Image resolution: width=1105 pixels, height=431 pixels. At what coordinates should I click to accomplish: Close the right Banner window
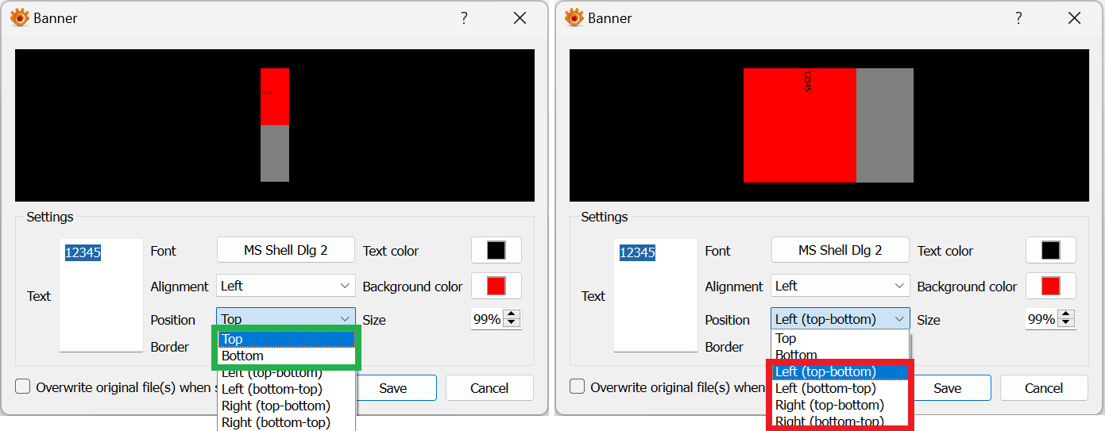point(1075,17)
